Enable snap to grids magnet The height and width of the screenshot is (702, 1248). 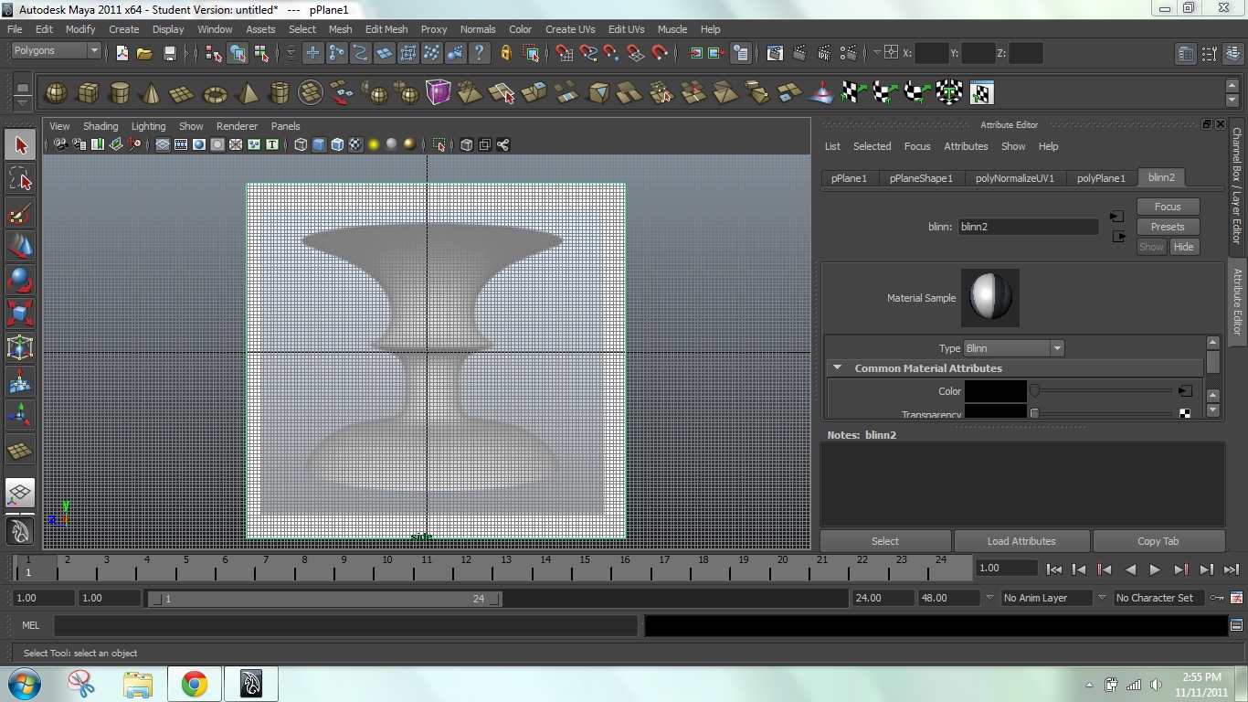tap(565, 53)
